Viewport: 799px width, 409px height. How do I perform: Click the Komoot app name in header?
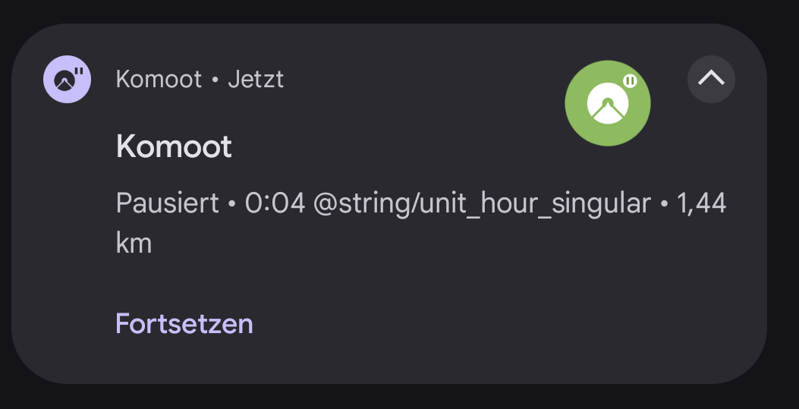point(159,80)
